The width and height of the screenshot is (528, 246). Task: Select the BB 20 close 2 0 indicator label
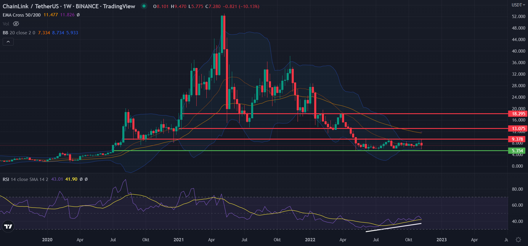19,33
